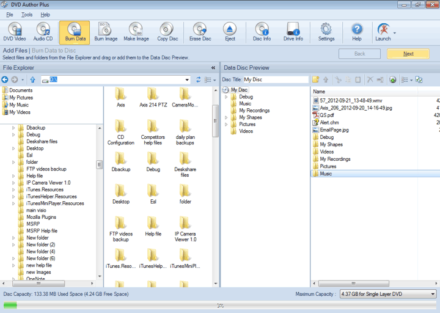Eject the disc using Eject icon
This screenshot has height=313, width=440.
coord(230,32)
